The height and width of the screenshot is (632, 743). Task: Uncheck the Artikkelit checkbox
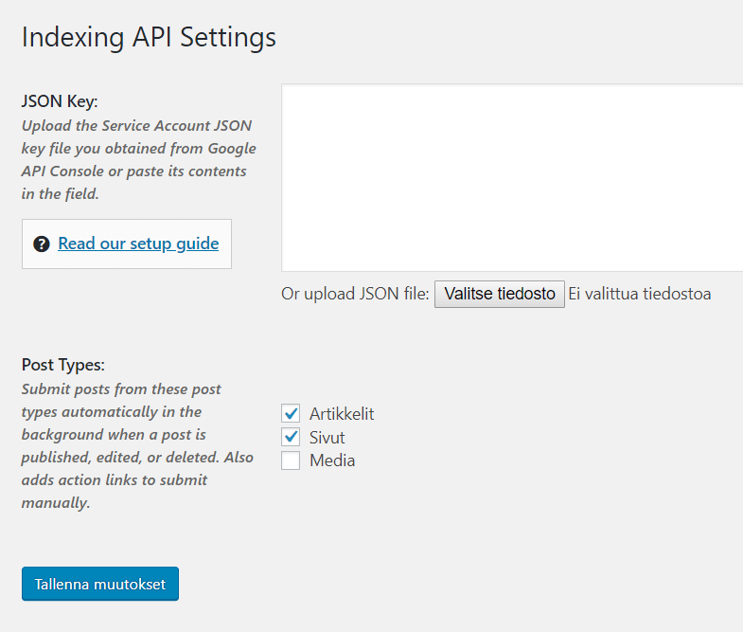click(291, 413)
